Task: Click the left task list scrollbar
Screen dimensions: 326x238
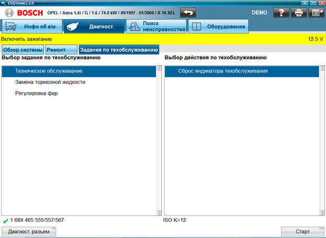Action: pos(159,140)
